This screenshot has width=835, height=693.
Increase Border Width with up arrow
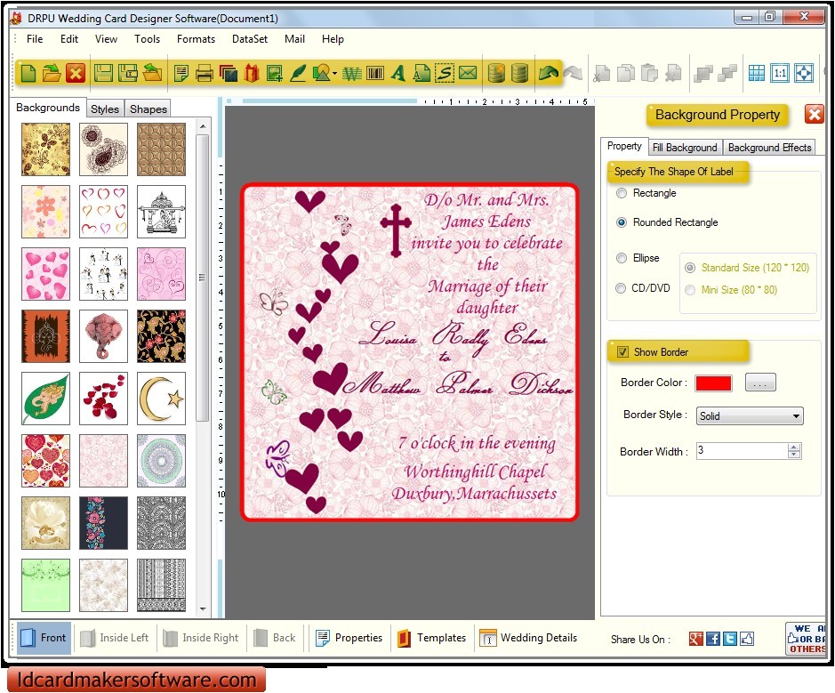pyautogui.click(x=793, y=447)
